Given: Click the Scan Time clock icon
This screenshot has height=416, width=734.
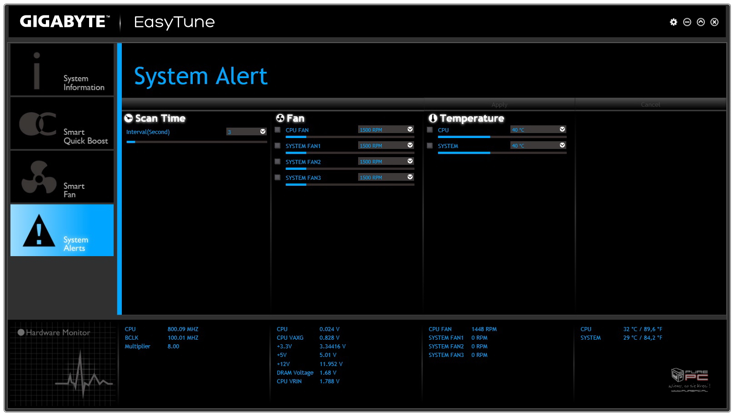Looking at the screenshot, I should 129,118.
